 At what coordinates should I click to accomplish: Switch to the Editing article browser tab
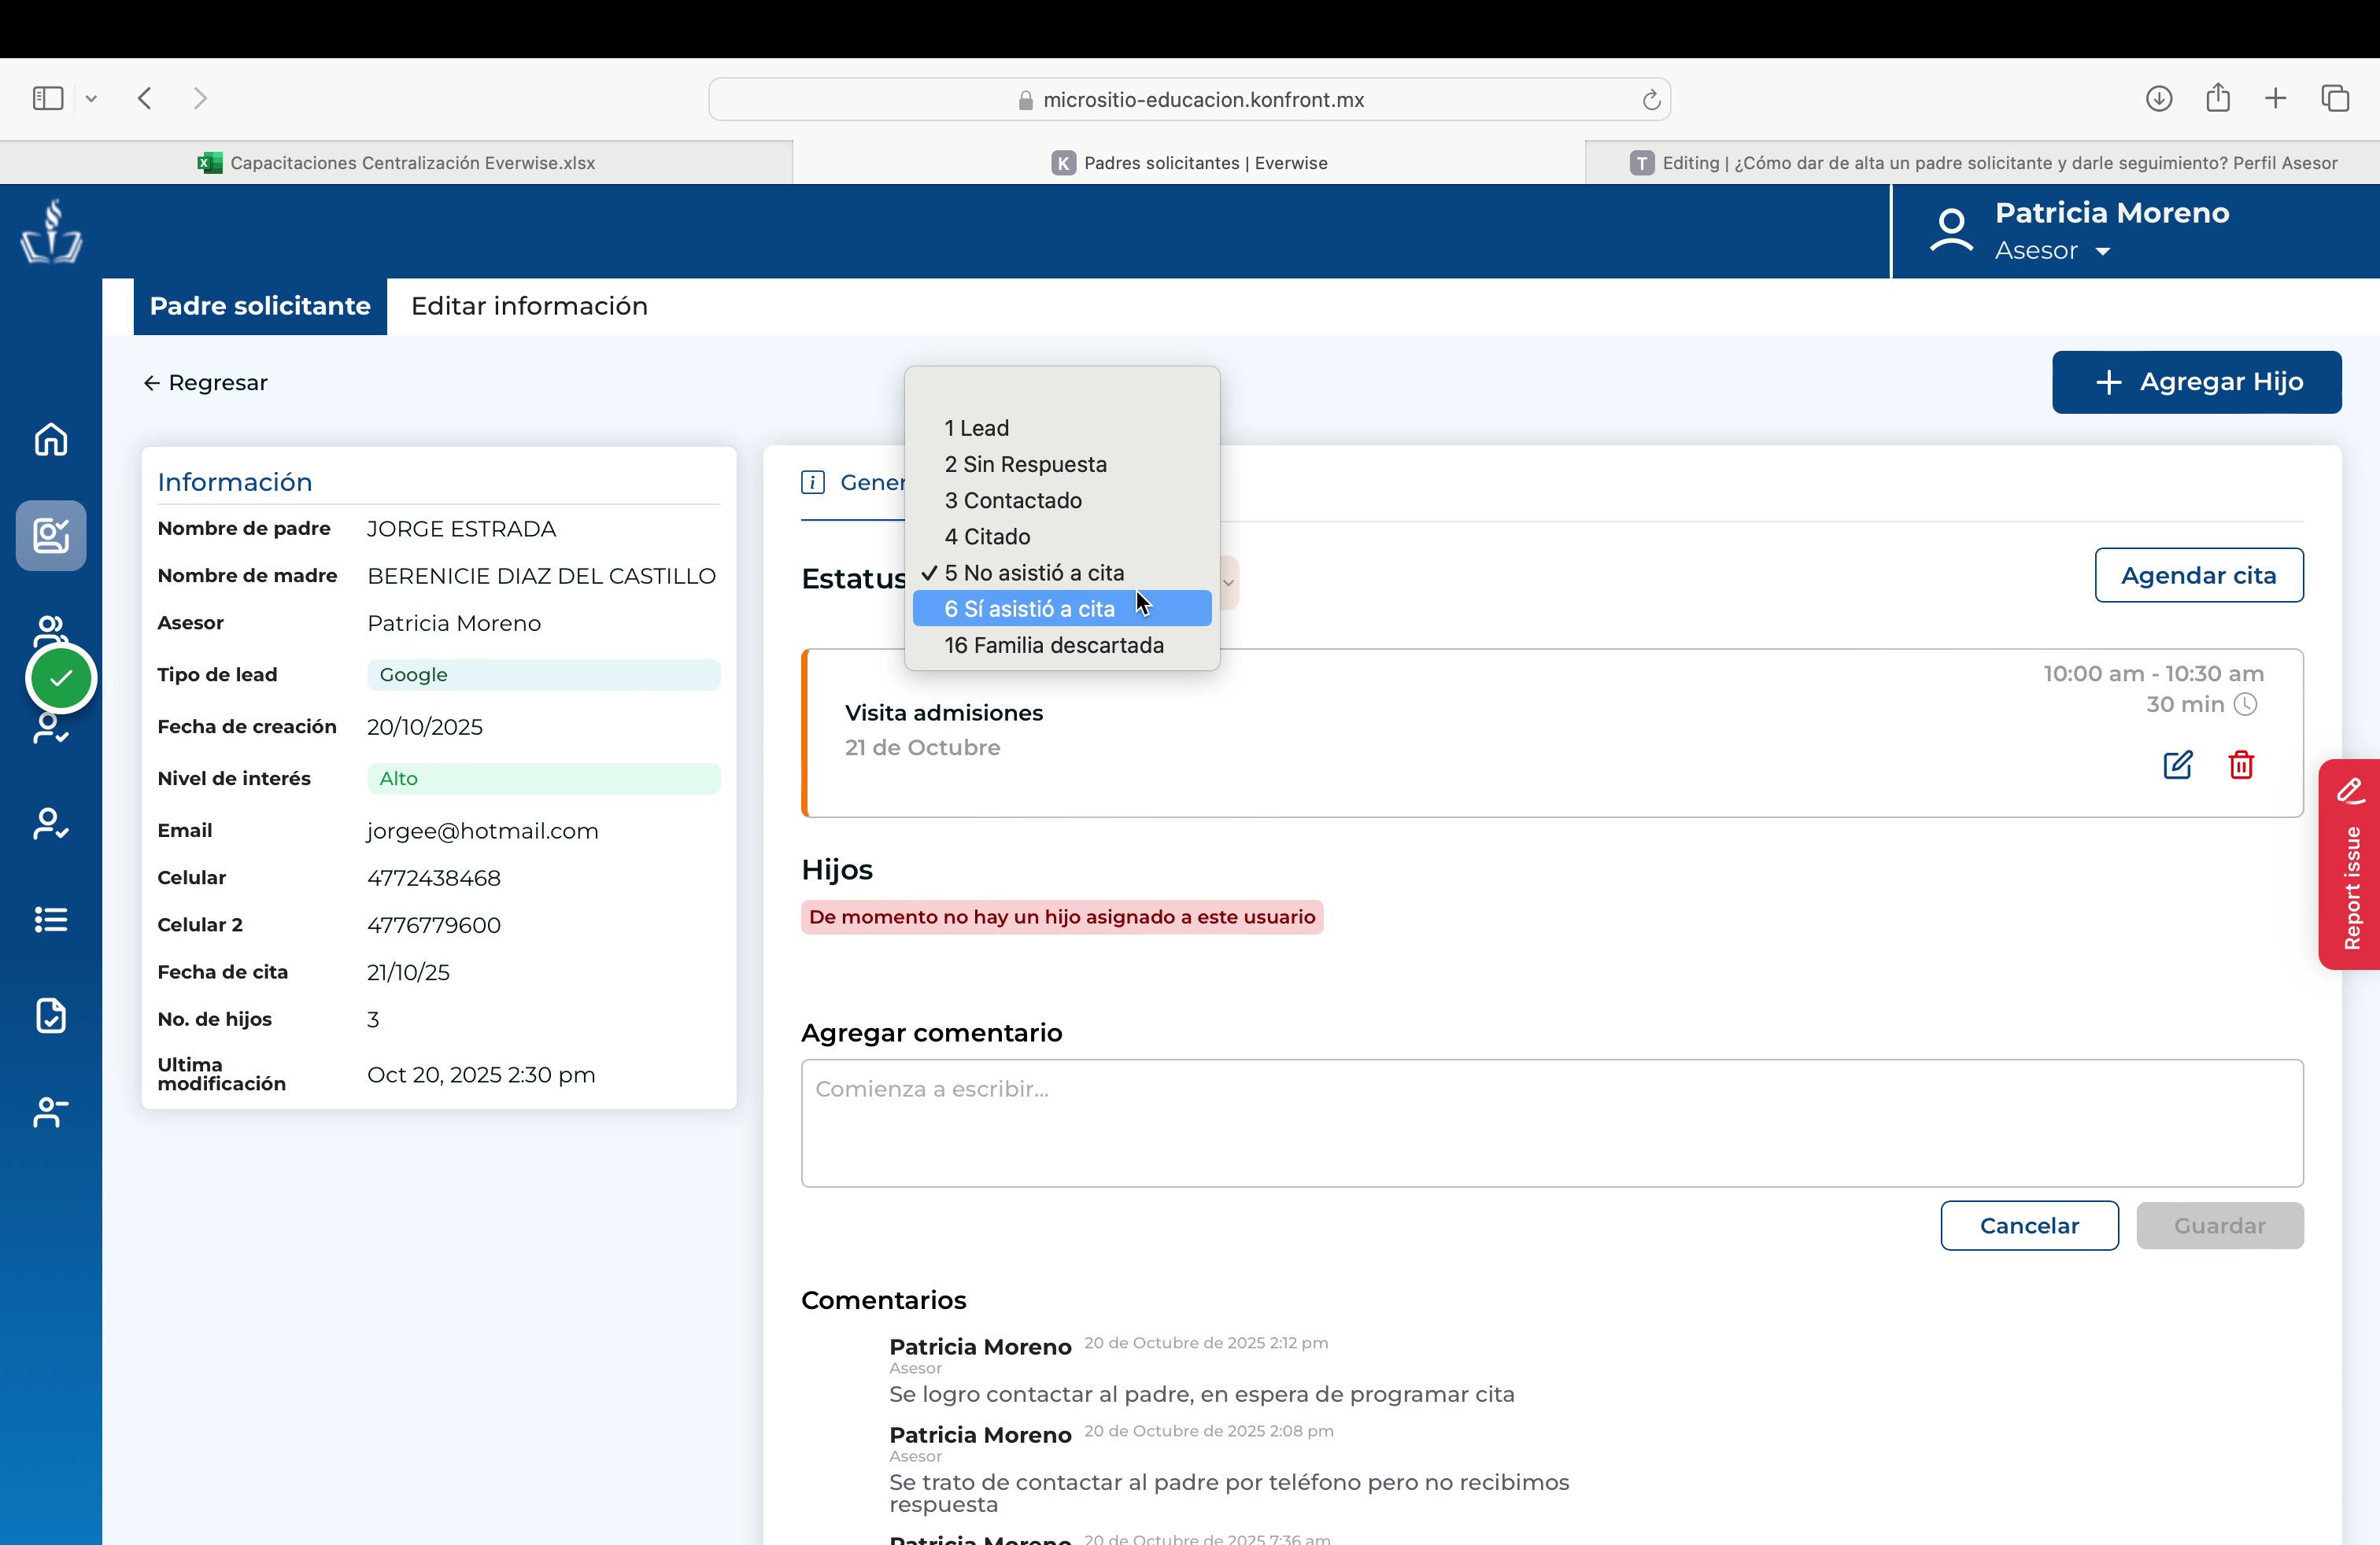(x=1982, y=163)
